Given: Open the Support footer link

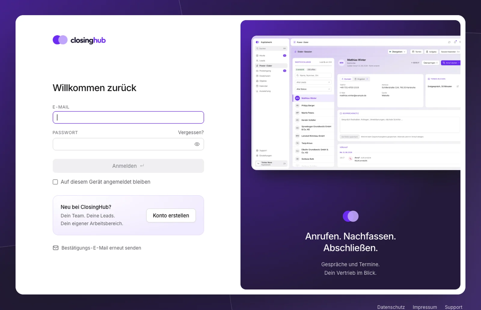Looking at the screenshot, I should tap(453, 307).
